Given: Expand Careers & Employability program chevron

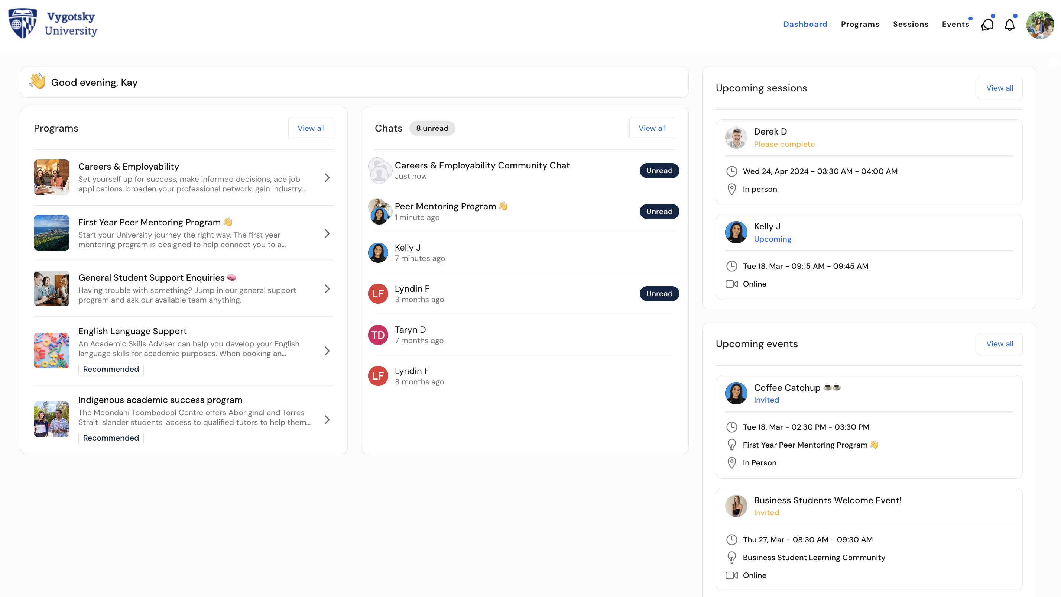Looking at the screenshot, I should (327, 178).
